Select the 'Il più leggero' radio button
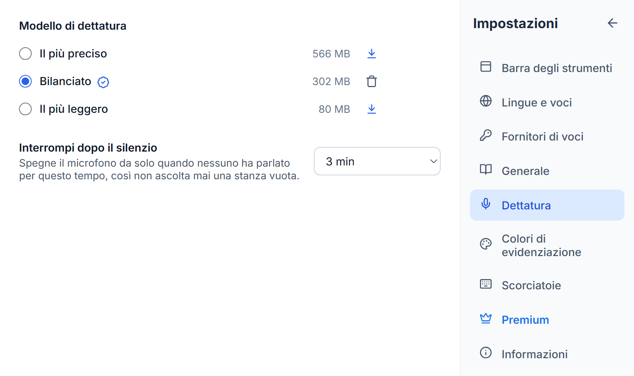 [x=25, y=109]
